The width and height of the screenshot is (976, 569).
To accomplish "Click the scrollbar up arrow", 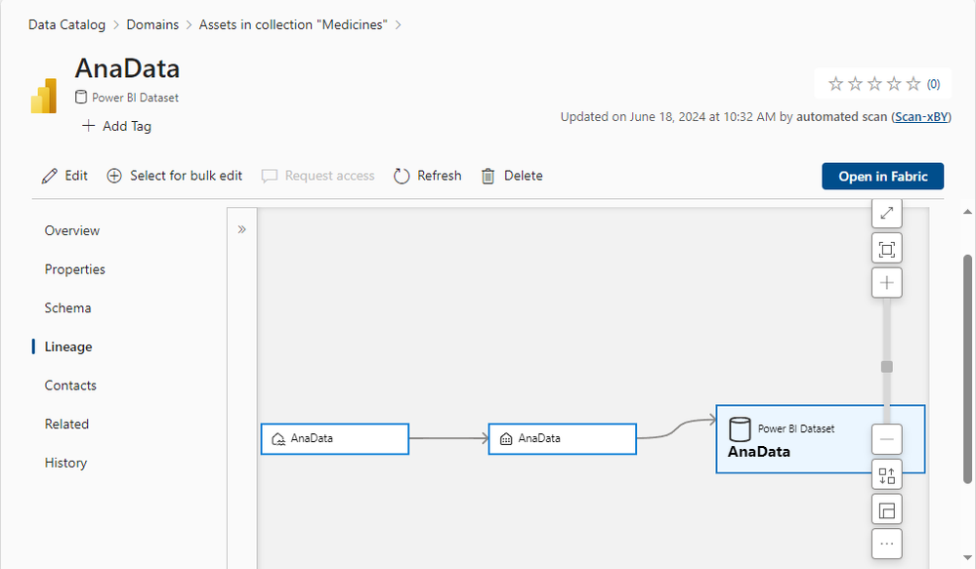I will pyautogui.click(x=967, y=212).
